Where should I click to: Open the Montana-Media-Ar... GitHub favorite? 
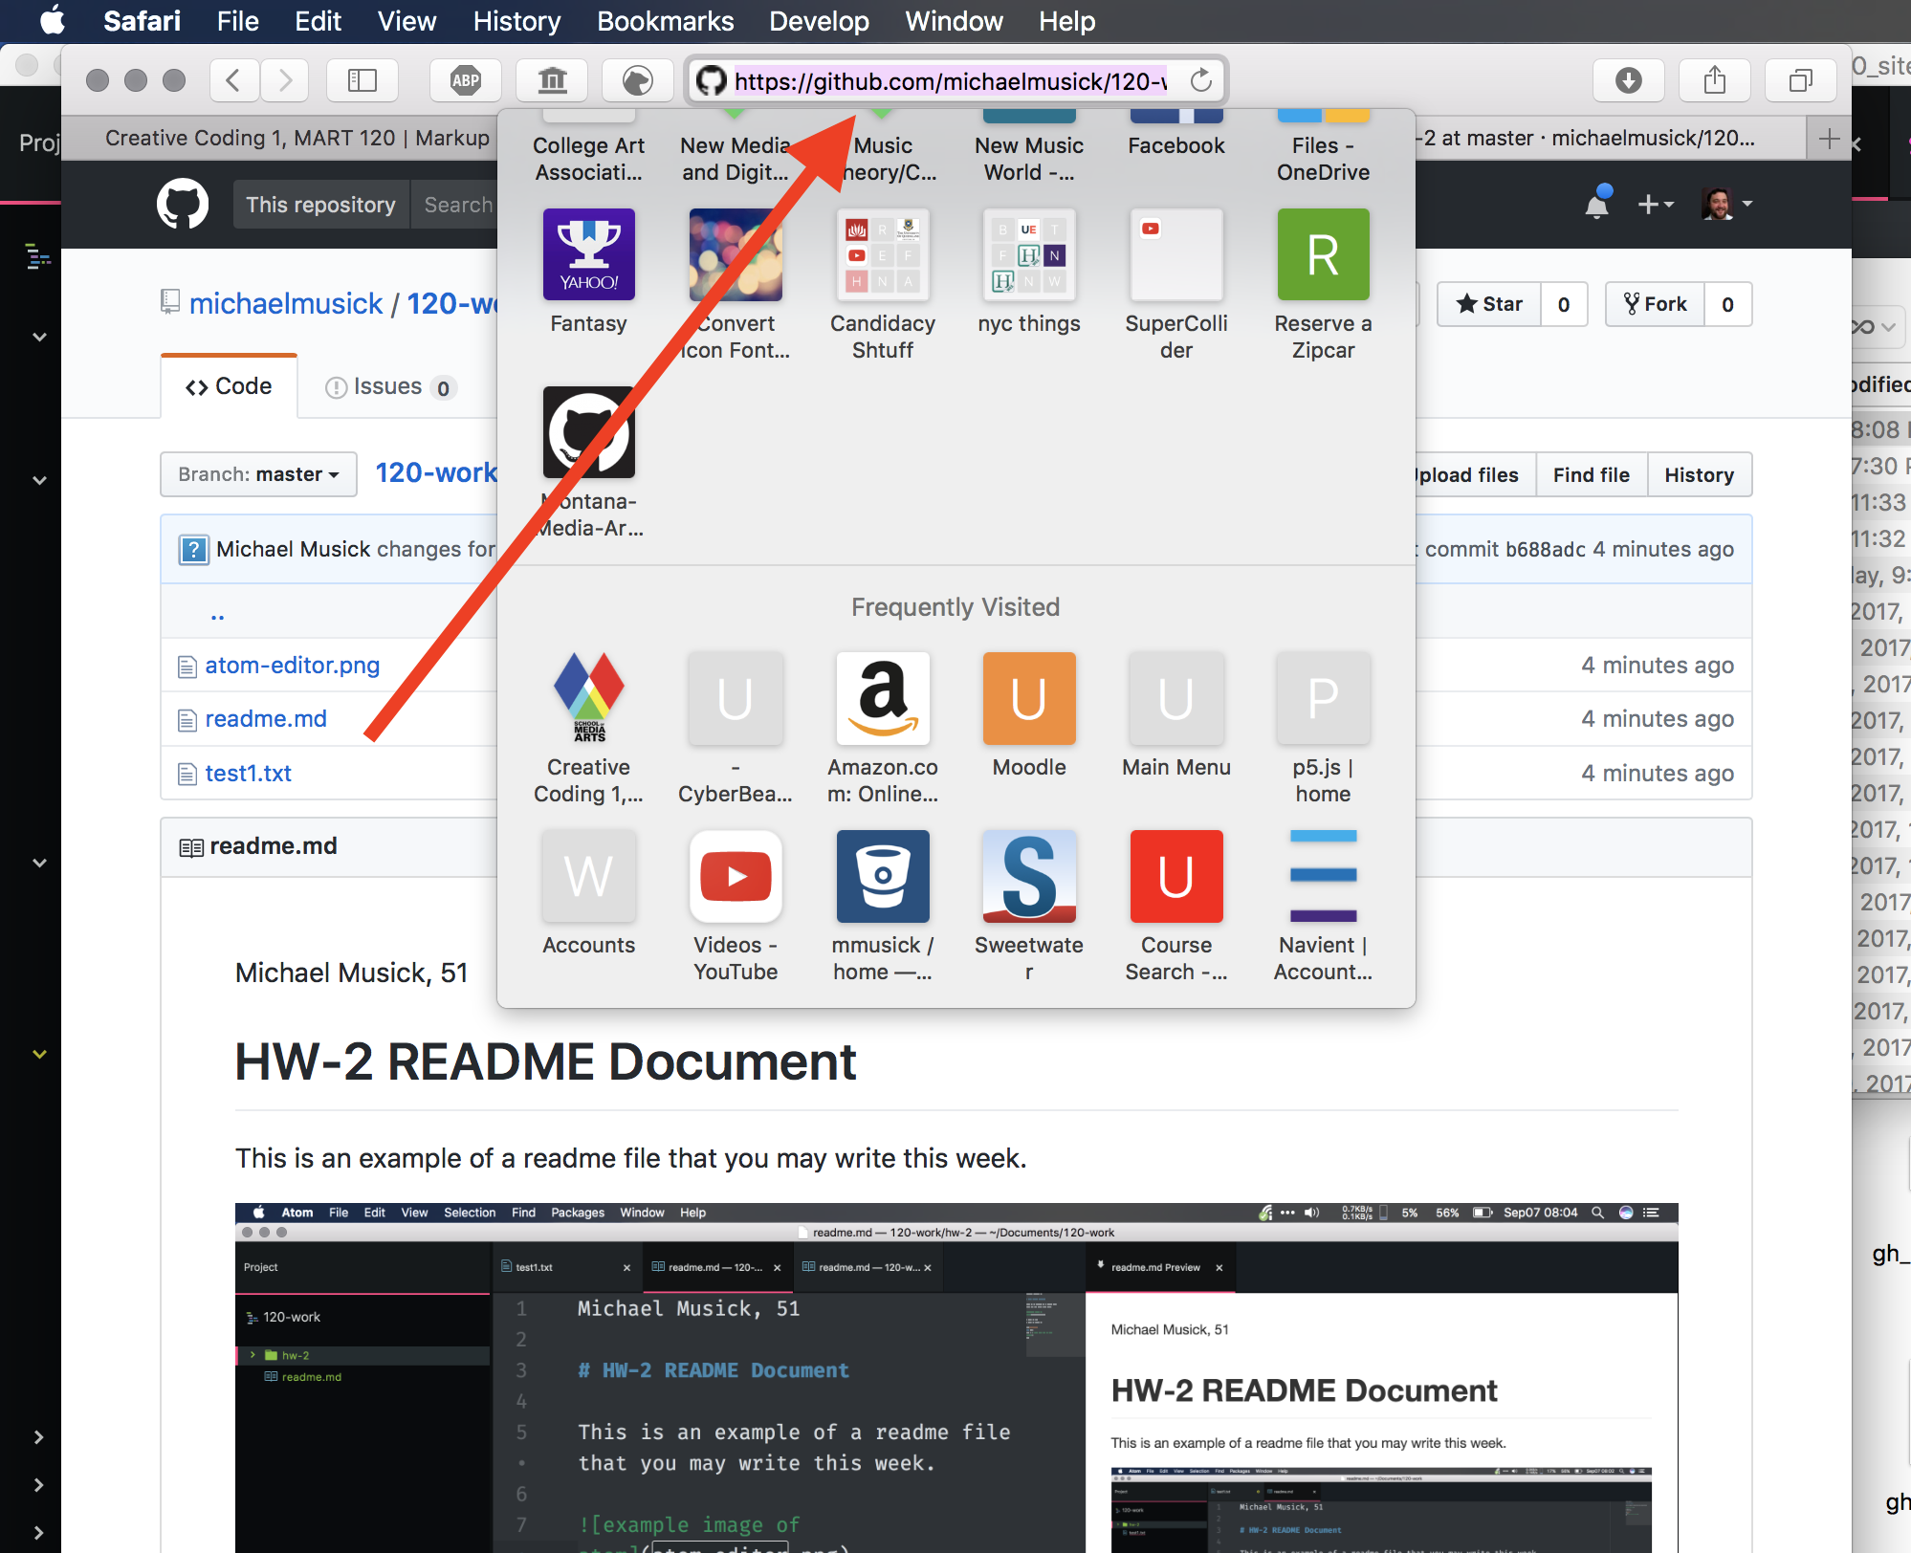(x=588, y=463)
